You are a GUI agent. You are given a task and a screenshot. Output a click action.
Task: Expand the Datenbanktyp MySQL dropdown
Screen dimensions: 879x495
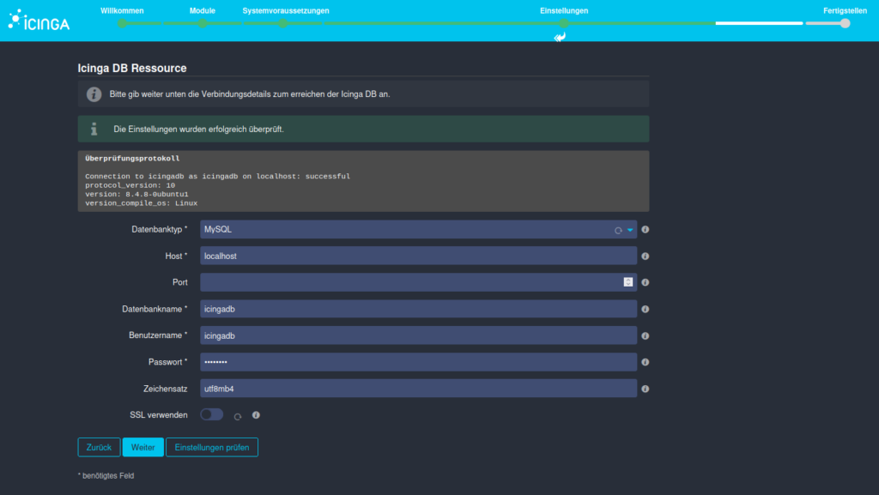point(630,230)
